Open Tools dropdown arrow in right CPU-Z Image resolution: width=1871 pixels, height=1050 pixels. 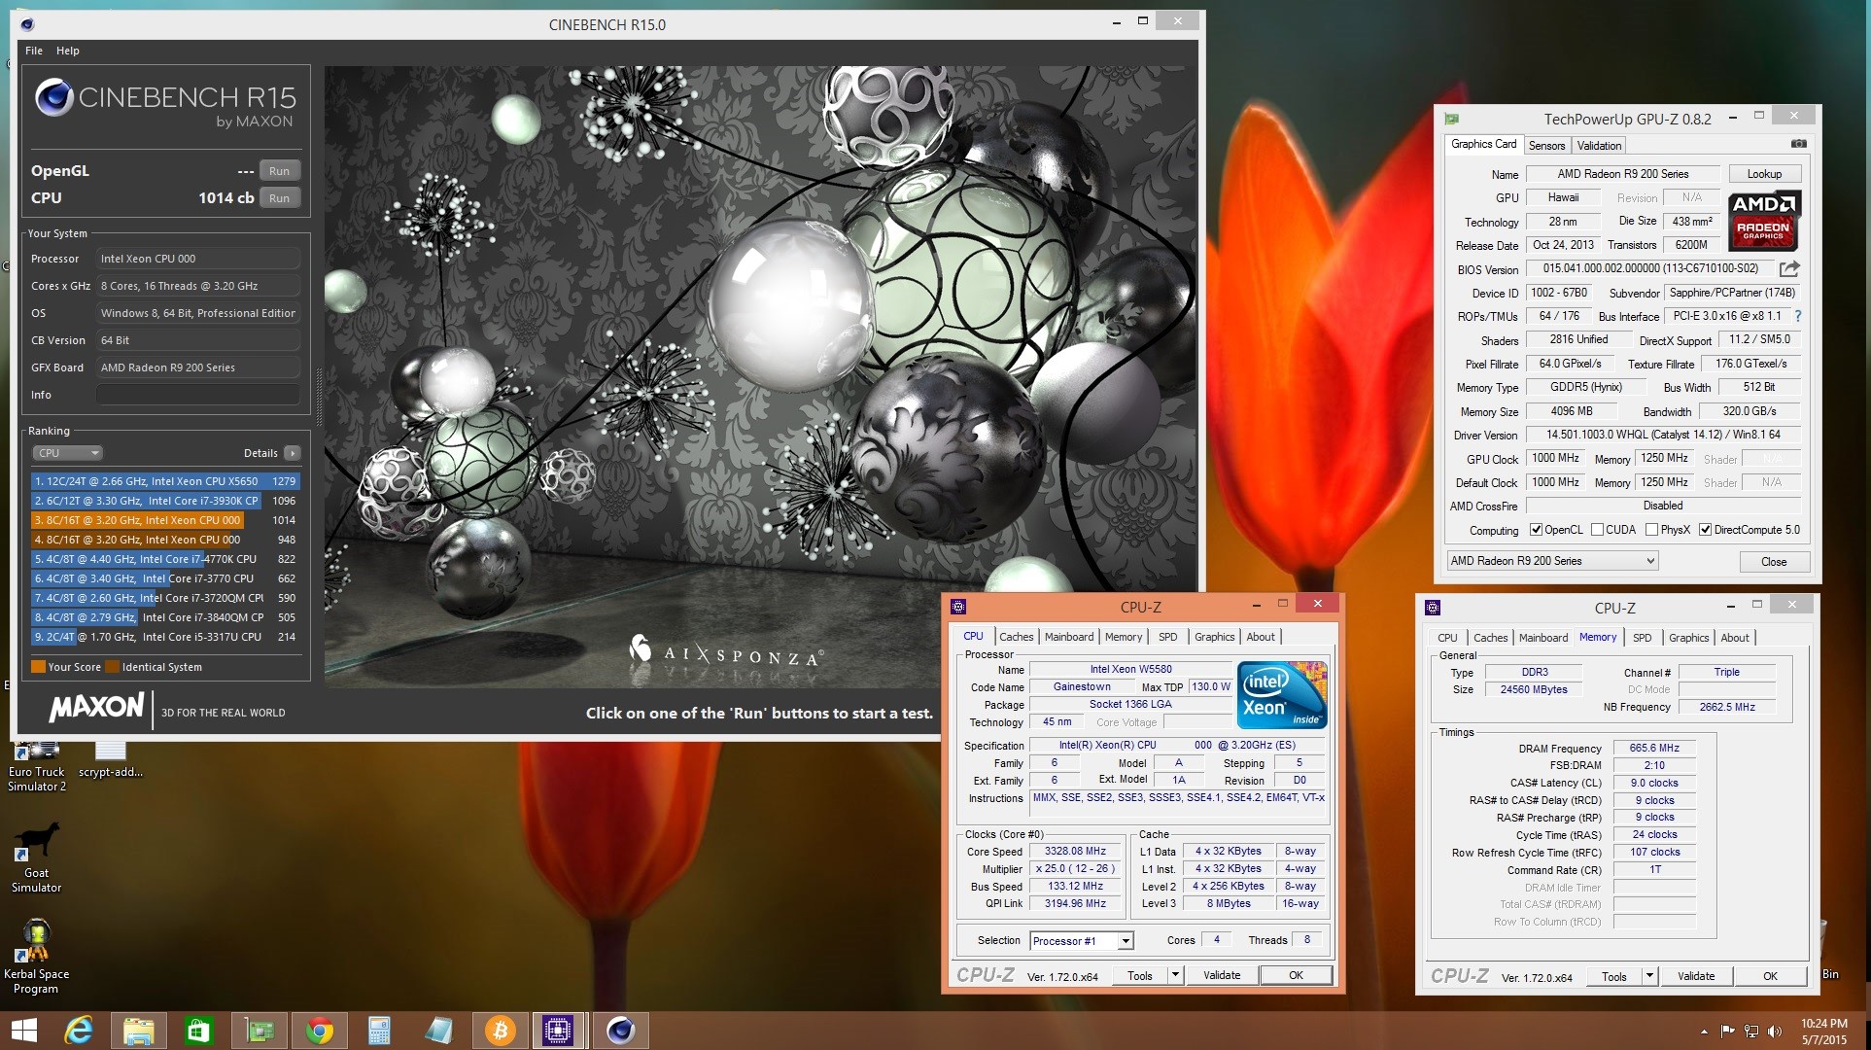1649,976
